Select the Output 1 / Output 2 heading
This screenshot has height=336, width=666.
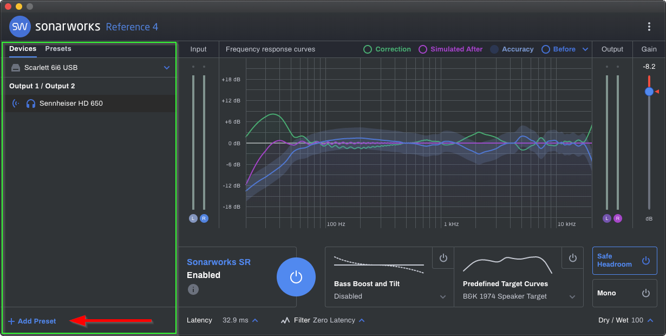[42, 86]
